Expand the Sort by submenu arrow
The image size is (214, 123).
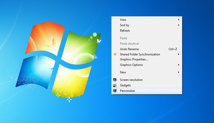tap(178, 25)
